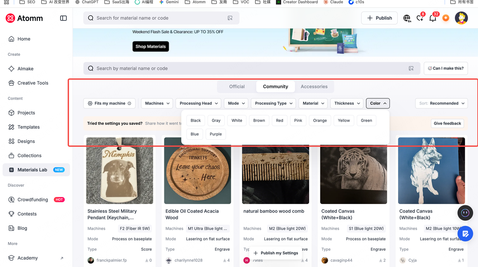Open the Processing Type dropdown
Viewport: 478px width, 267px height.
coord(274,104)
